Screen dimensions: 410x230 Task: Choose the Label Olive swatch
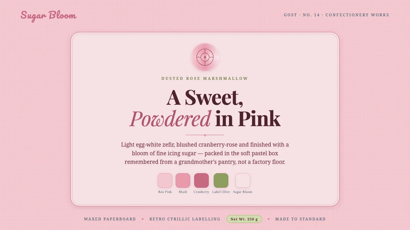point(221,180)
